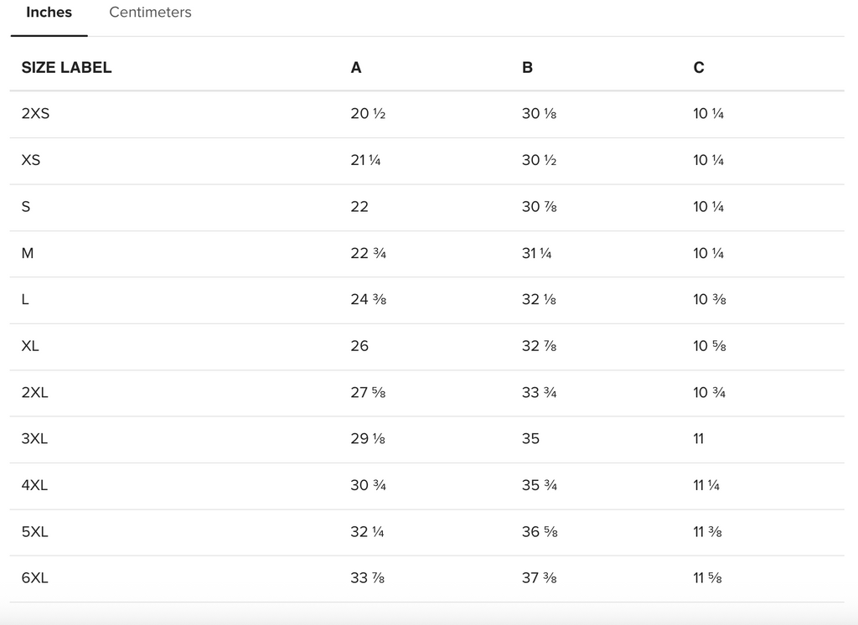Click the XL measurement A value 26
The height and width of the screenshot is (625, 858).
pos(359,346)
